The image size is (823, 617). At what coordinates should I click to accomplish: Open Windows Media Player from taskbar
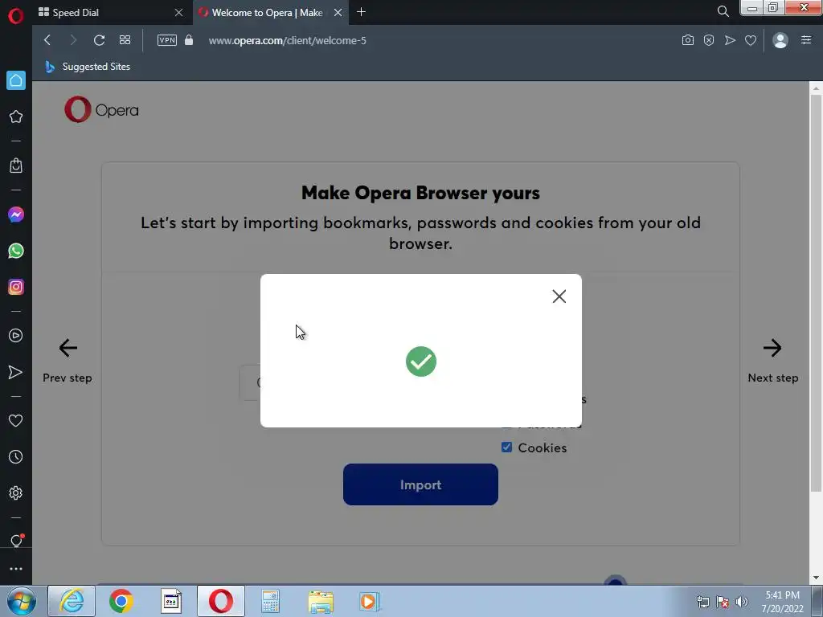pos(370,601)
